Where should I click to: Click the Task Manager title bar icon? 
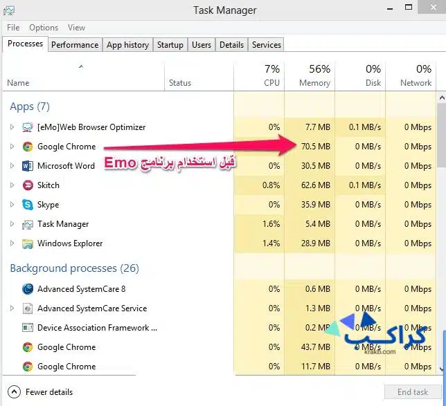9,10
